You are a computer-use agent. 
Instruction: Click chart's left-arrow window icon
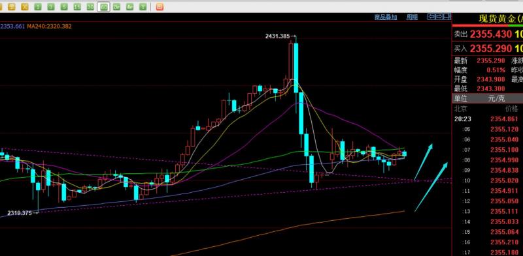[431, 17]
